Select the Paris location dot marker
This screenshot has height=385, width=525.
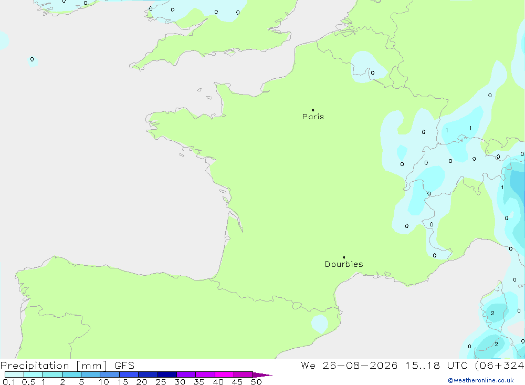point(313,110)
